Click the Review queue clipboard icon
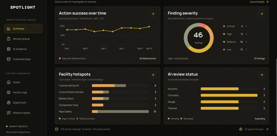Screen dimensions: 277x136 pyautogui.click(x=9, y=39)
